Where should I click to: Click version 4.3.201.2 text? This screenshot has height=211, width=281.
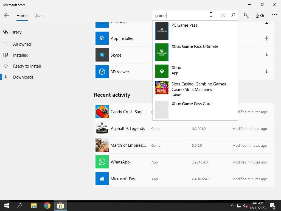tap(199, 129)
